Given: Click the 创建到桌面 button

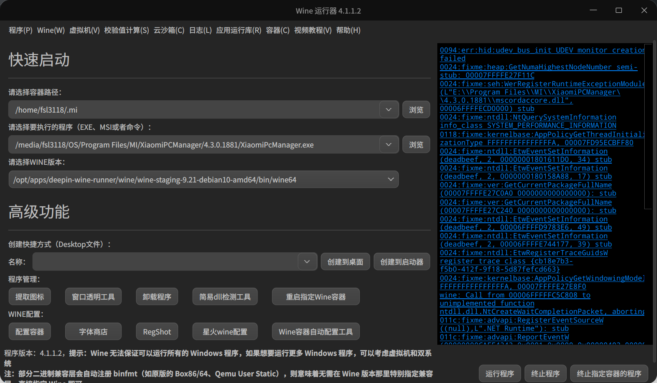Looking at the screenshot, I should coord(345,262).
